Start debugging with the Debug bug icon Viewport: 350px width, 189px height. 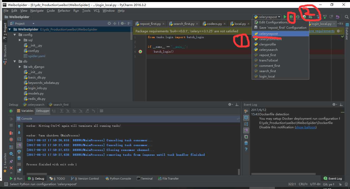[x=291, y=17]
